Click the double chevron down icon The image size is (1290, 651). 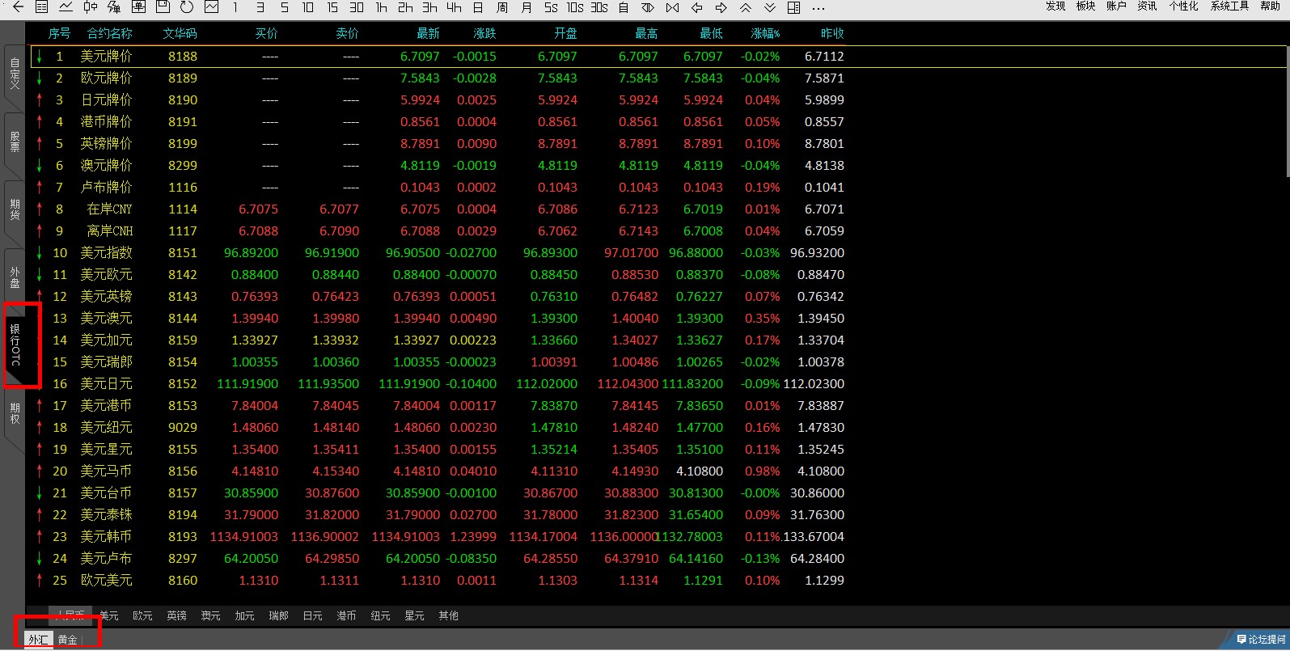(769, 7)
